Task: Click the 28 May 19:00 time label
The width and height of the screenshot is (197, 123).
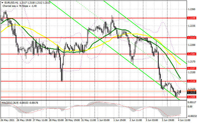Action: point(72,120)
